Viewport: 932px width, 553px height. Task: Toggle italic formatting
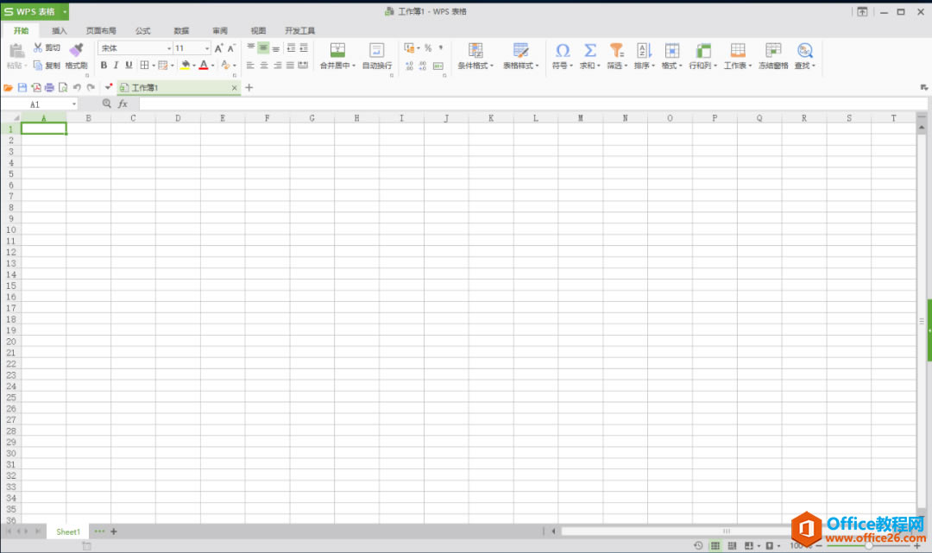point(116,66)
